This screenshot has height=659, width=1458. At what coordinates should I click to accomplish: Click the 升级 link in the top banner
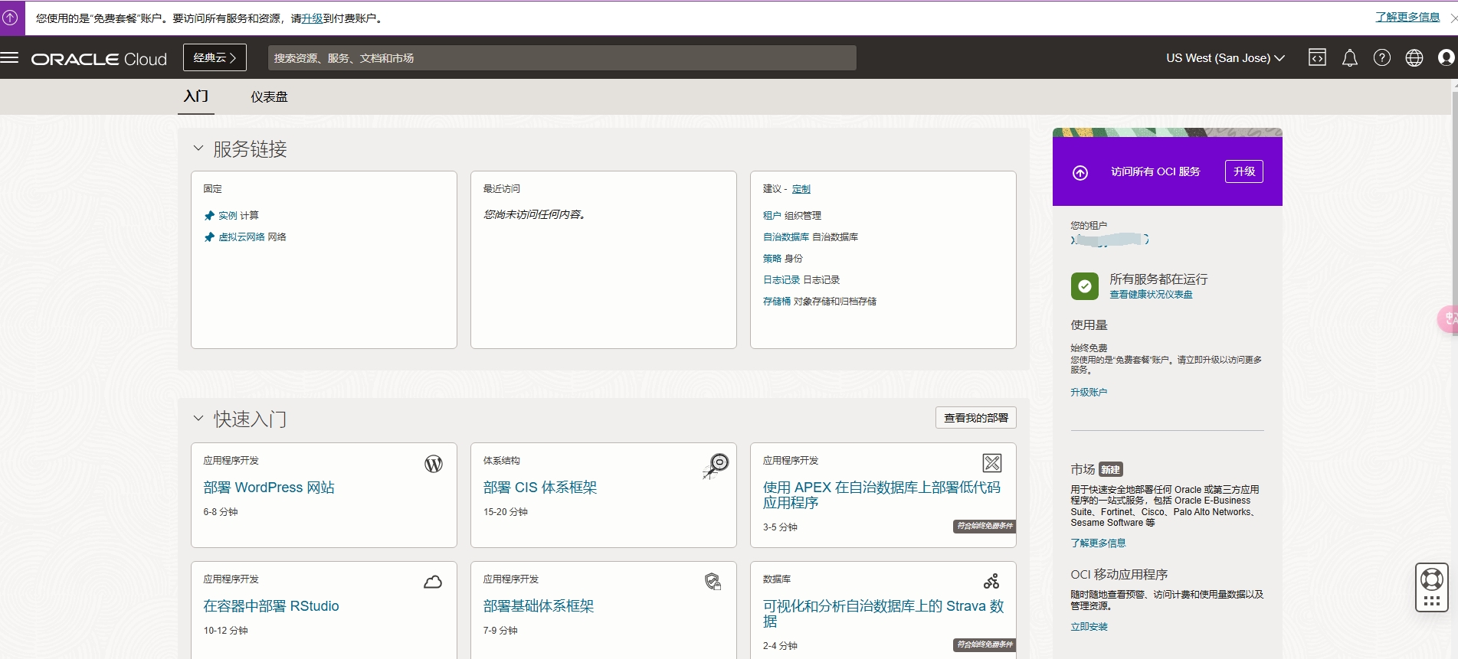pyautogui.click(x=313, y=18)
